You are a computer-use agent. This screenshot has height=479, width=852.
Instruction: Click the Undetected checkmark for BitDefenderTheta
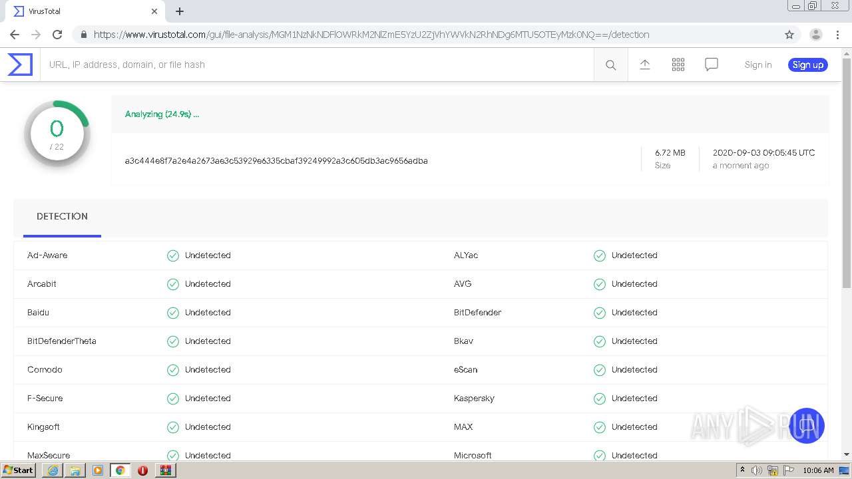pyautogui.click(x=173, y=341)
